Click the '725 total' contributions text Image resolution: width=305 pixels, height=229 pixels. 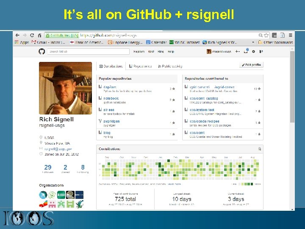(125, 199)
